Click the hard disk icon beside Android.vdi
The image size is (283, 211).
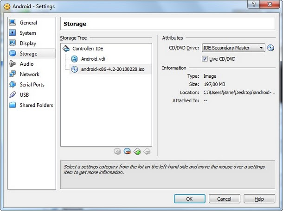click(x=74, y=59)
